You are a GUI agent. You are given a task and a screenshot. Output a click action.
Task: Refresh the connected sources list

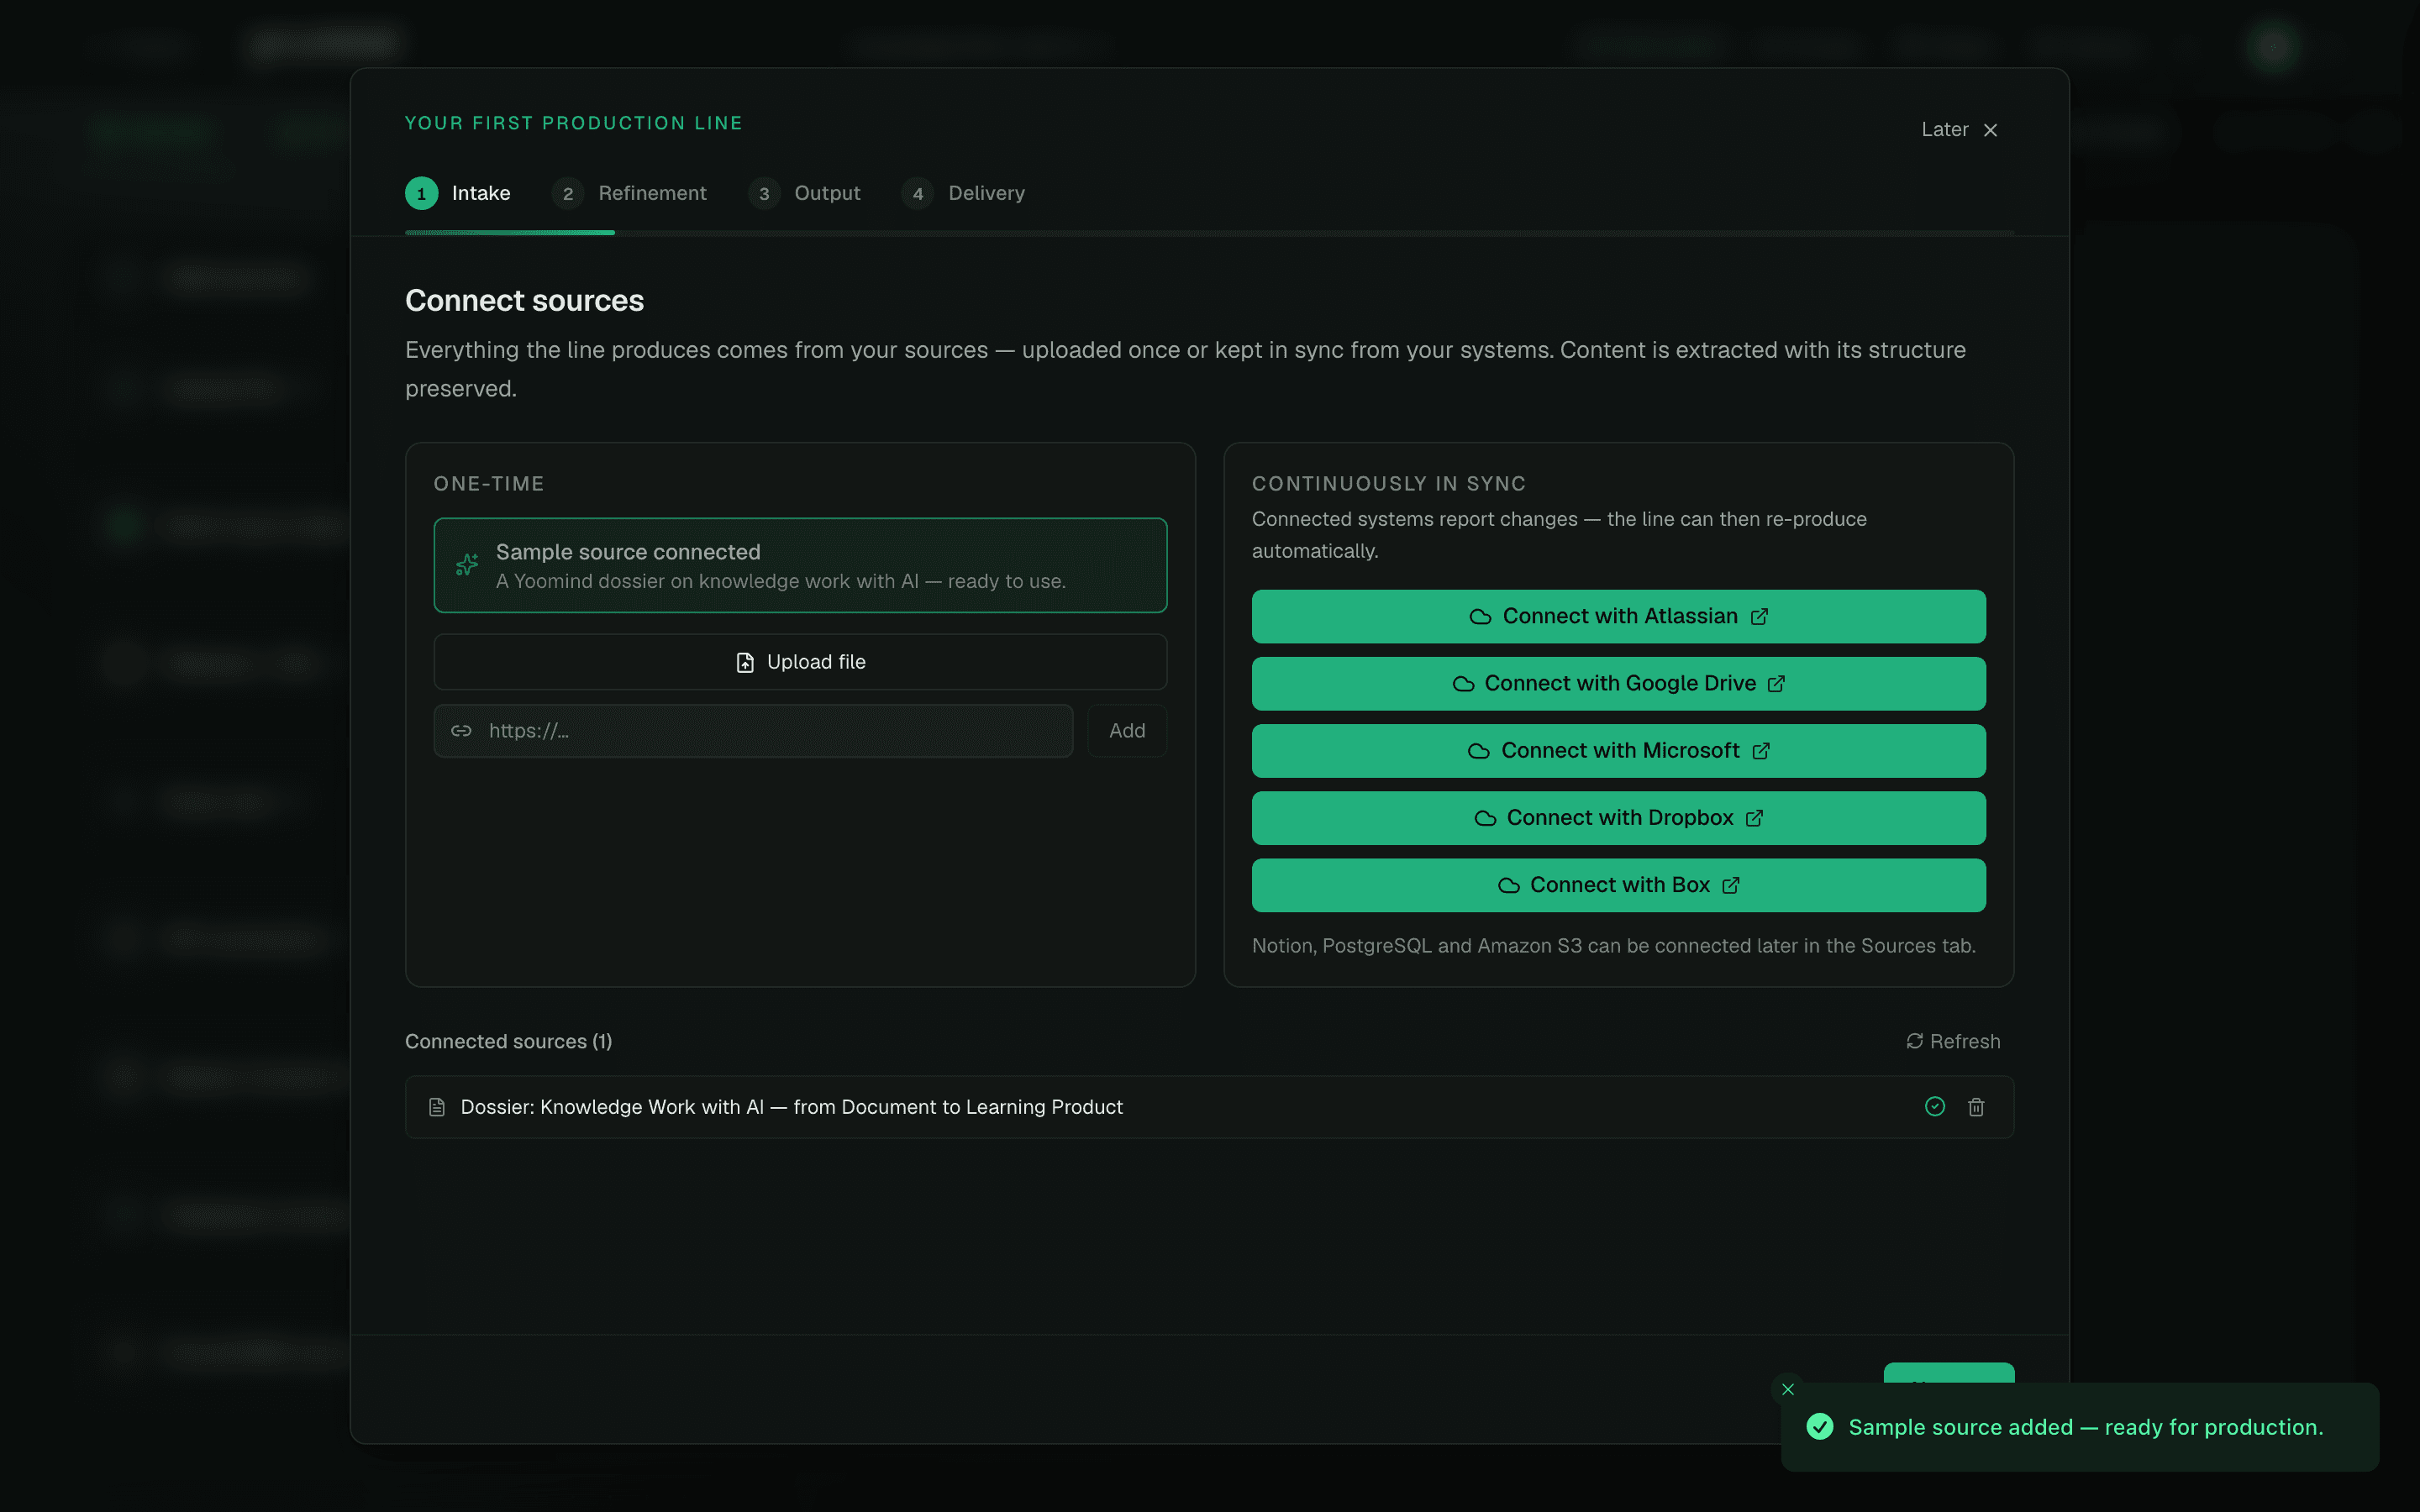tap(1953, 1041)
